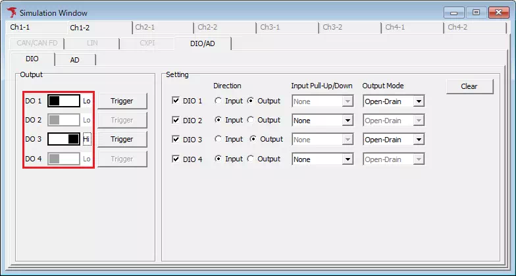Viewport: 516px width, 276px height.
Task: Open DIO 4 Input Pull-Up/Down dropdown
Action: click(348, 159)
